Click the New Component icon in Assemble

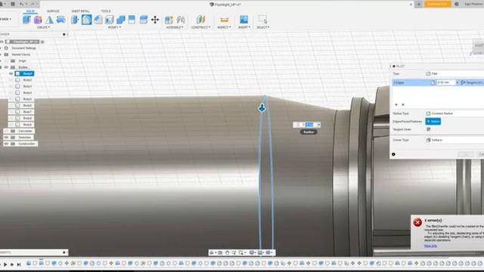169,20
